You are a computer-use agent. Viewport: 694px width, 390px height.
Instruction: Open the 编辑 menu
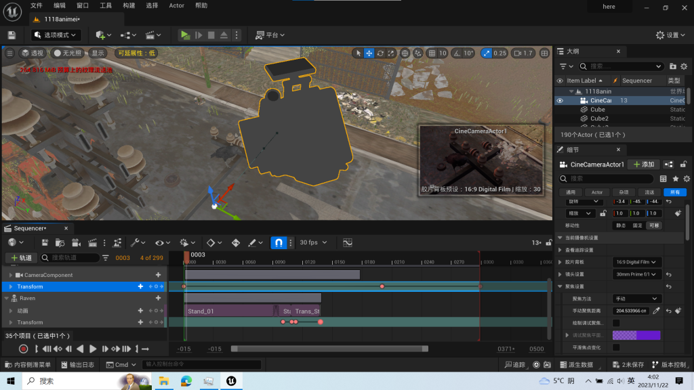coord(60,5)
